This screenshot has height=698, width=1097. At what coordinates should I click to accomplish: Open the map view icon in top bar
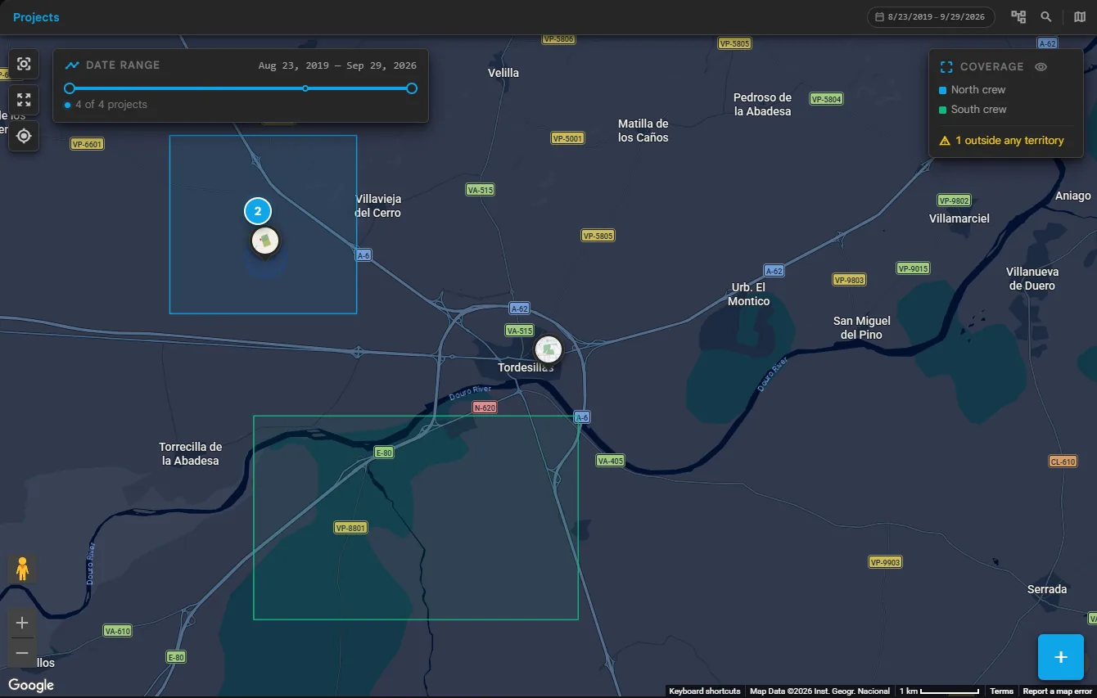1080,16
